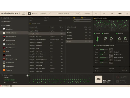The width and height of the screenshot is (130, 98).
Task: Mute the Other kit piece
Action: [110, 49]
